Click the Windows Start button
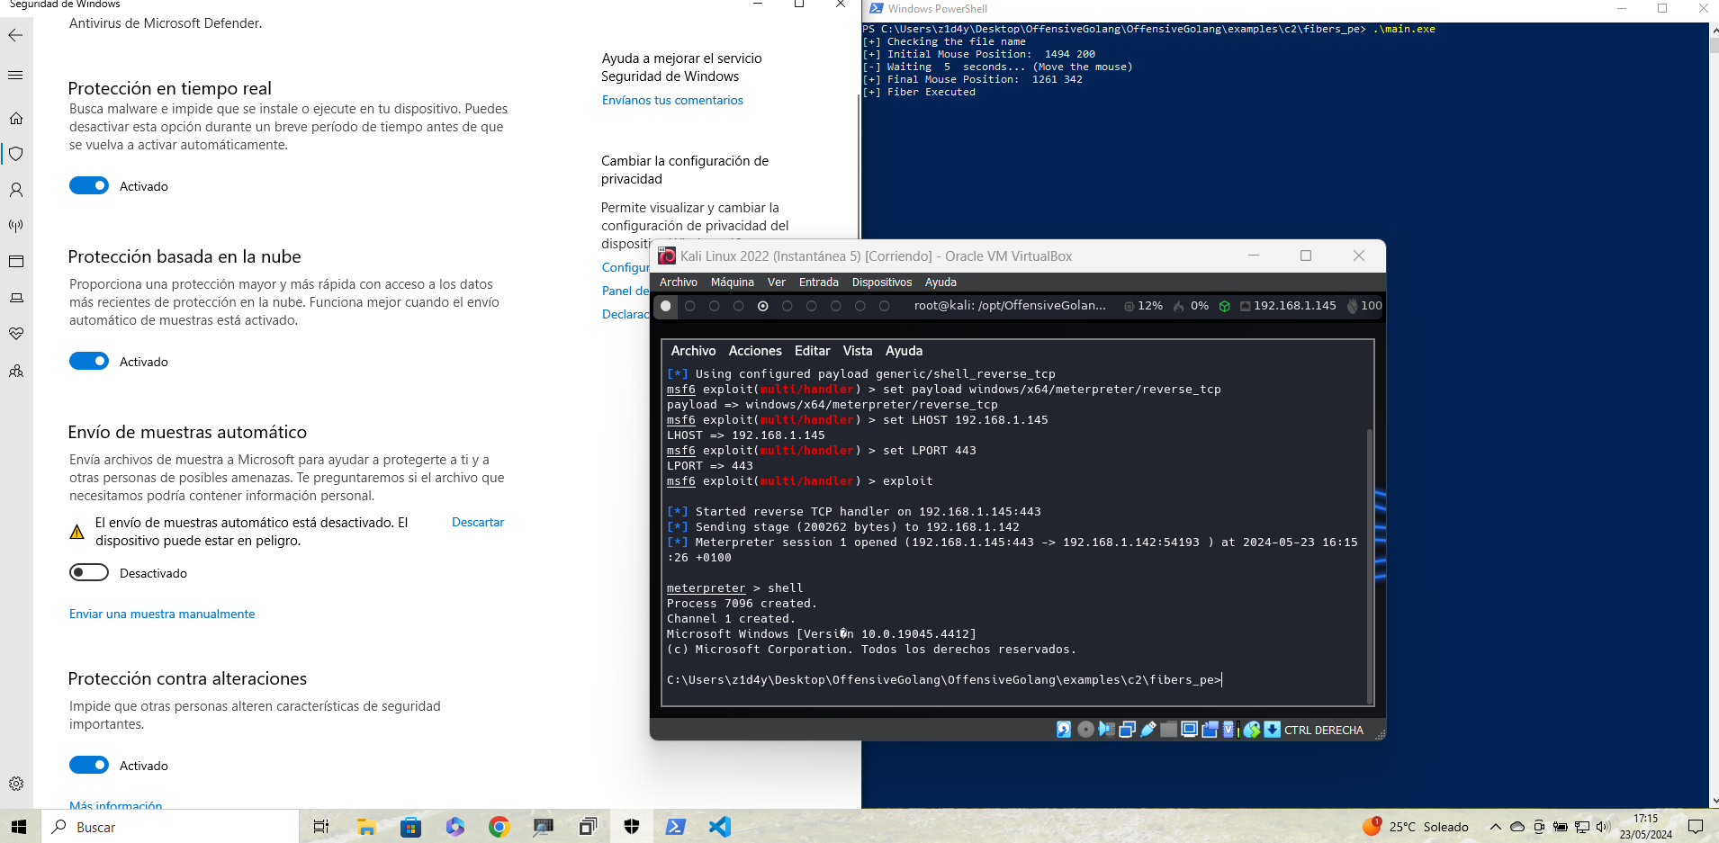The height and width of the screenshot is (843, 1719). 19,827
